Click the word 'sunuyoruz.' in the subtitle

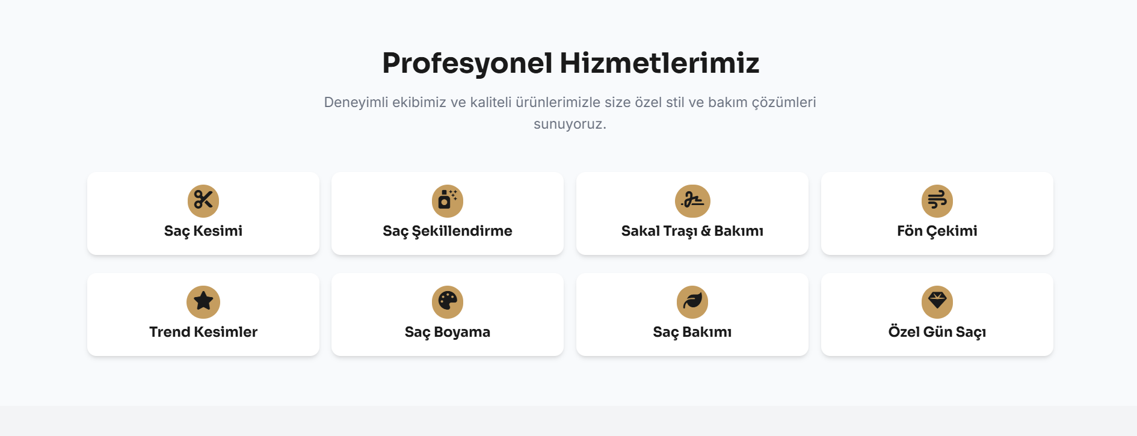click(570, 124)
